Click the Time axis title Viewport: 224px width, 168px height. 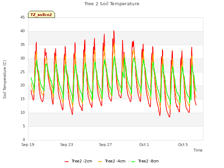[x=198, y=150]
